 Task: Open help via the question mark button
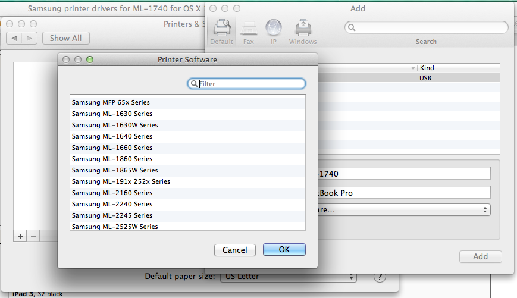click(x=380, y=277)
